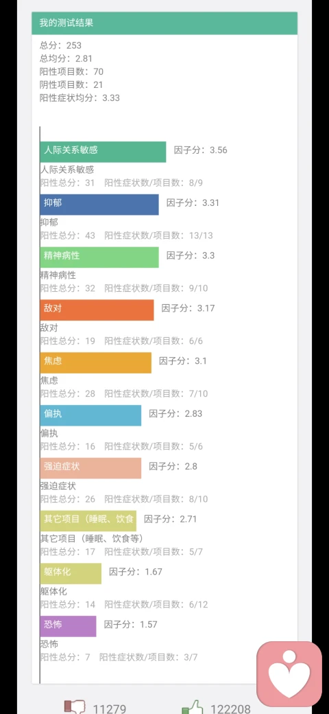Open the pink heart floating app icon
329x714 pixels.
tap(289, 674)
